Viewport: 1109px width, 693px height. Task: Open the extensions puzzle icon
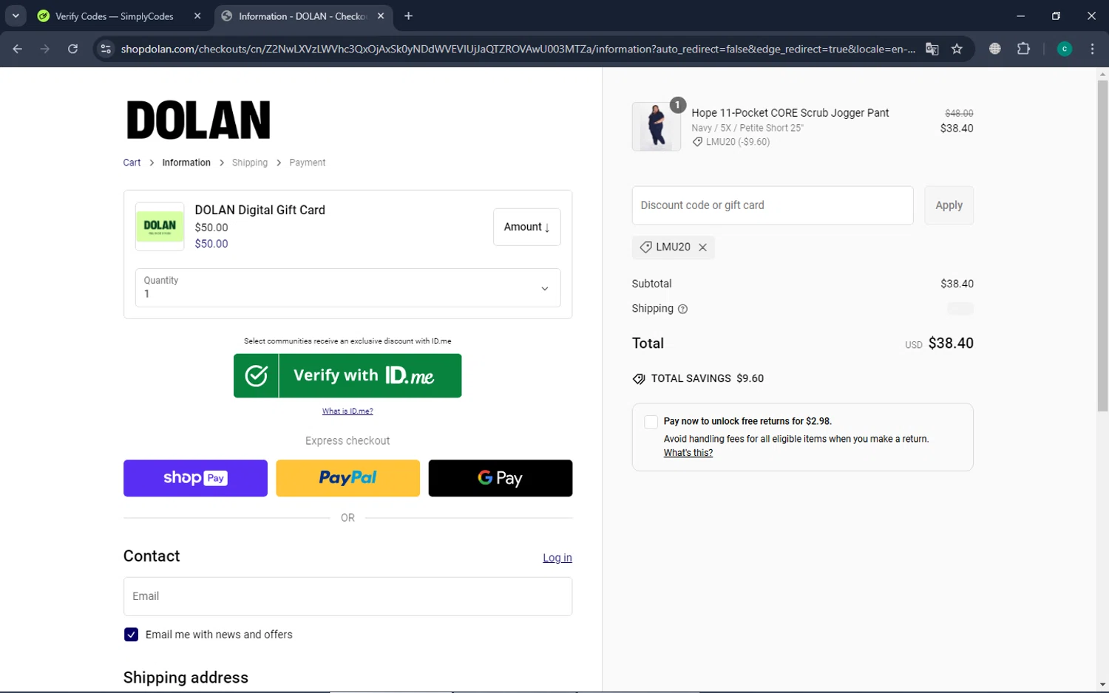pyautogui.click(x=1023, y=49)
